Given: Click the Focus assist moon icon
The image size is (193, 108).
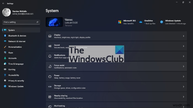Looking at the screenshot, I should (x=50, y=66).
